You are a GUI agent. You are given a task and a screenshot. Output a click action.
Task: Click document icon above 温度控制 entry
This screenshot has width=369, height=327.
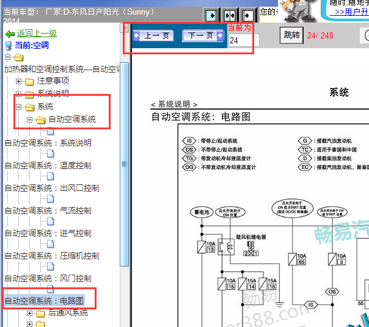point(50,154)
